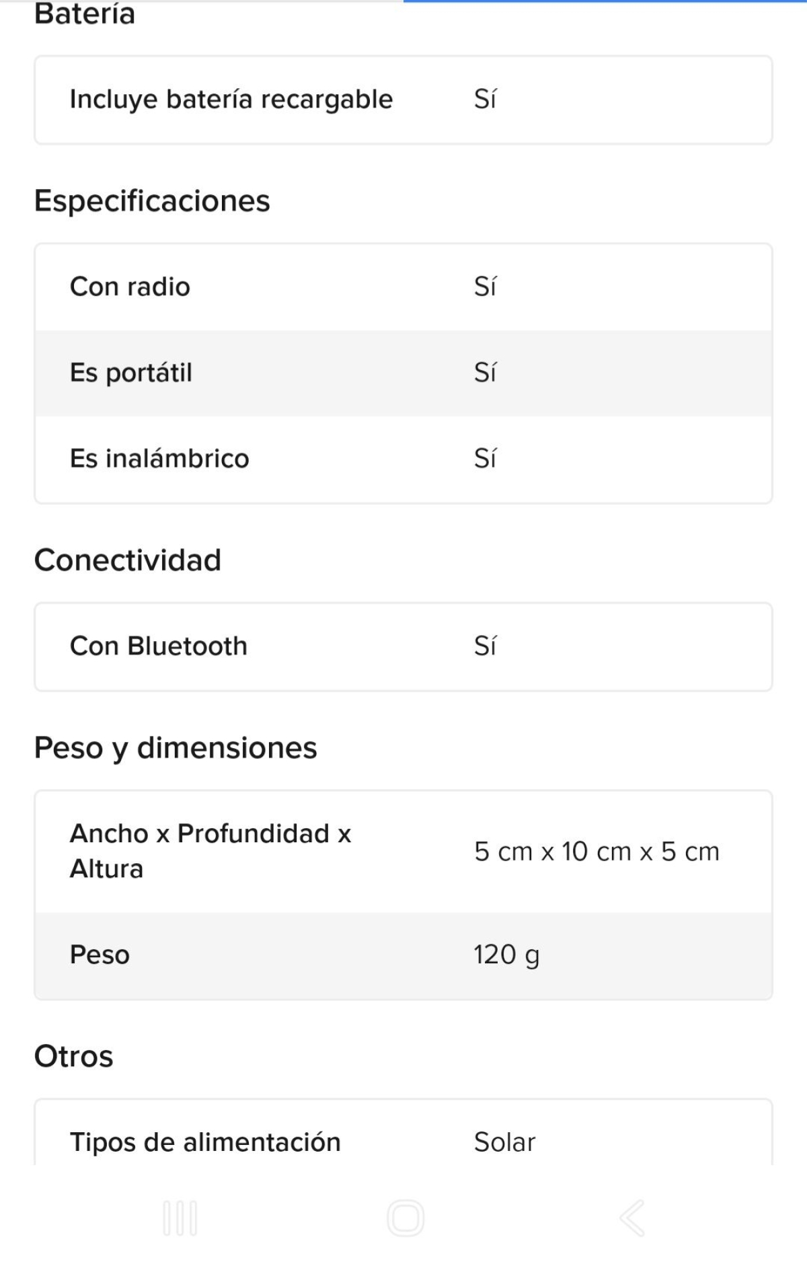The height and width of the screenshot is (1266, 807).
Task: Select the 'Es portátil' row
Action: click(403, 373)
